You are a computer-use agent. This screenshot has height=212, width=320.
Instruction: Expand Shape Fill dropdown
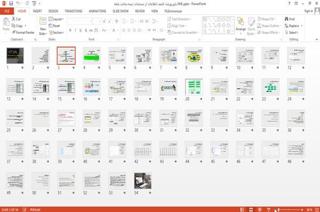[266, 19]
